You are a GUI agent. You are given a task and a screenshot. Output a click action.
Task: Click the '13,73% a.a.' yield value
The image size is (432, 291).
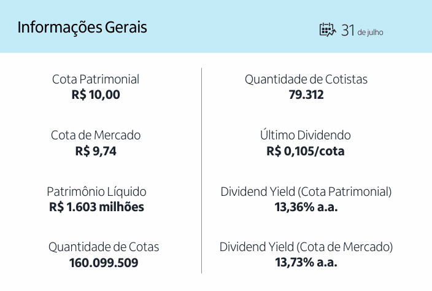(x=306, y=263)
